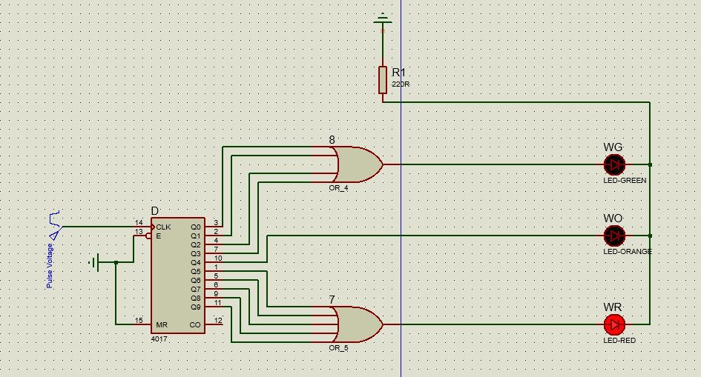The width and height of the screenshot is (701, 377).
Task: Select the ground symbol near MR
Action: pos(93,262)
